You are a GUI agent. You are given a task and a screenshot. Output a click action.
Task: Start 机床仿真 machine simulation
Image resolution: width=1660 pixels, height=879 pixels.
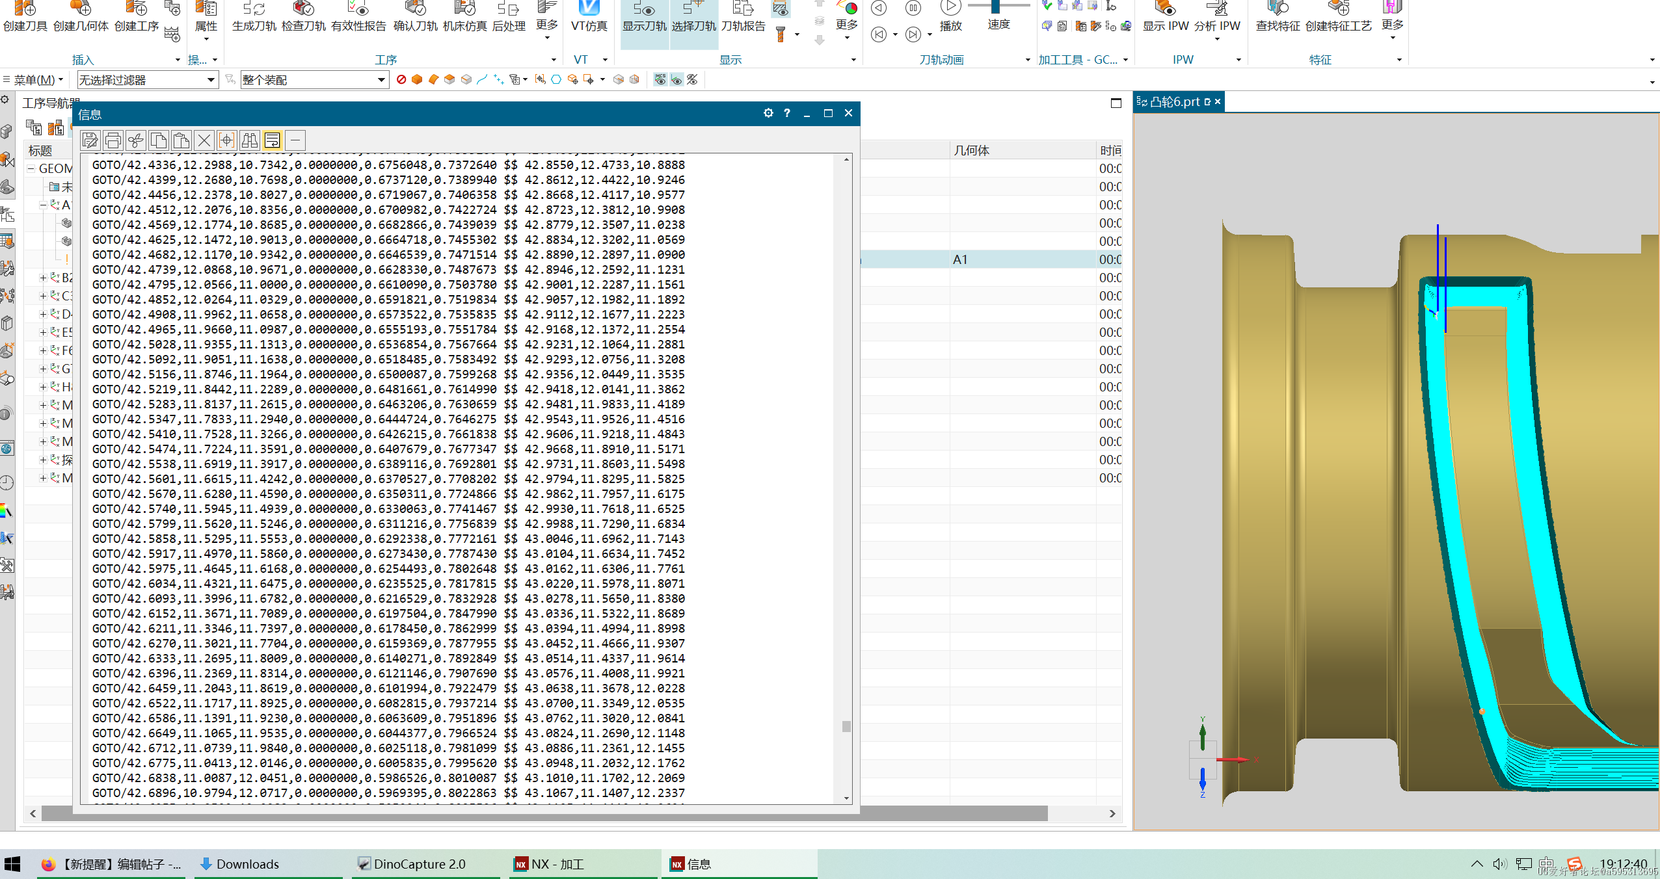464,16
